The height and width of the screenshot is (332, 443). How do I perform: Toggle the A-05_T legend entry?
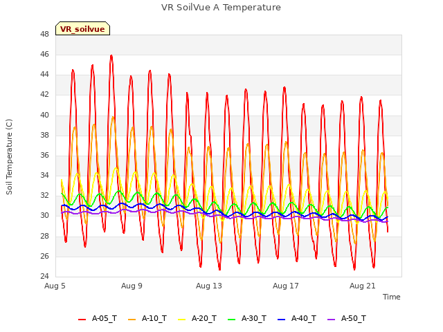(98, 318)
